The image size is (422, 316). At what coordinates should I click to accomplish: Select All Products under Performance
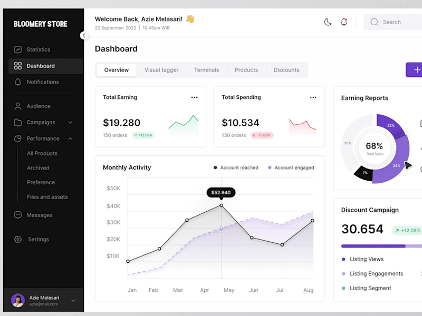tap(42, 153)
